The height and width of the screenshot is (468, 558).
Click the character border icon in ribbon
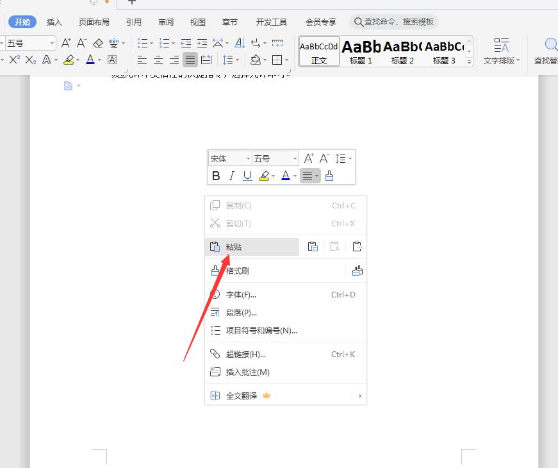point(112,60)
